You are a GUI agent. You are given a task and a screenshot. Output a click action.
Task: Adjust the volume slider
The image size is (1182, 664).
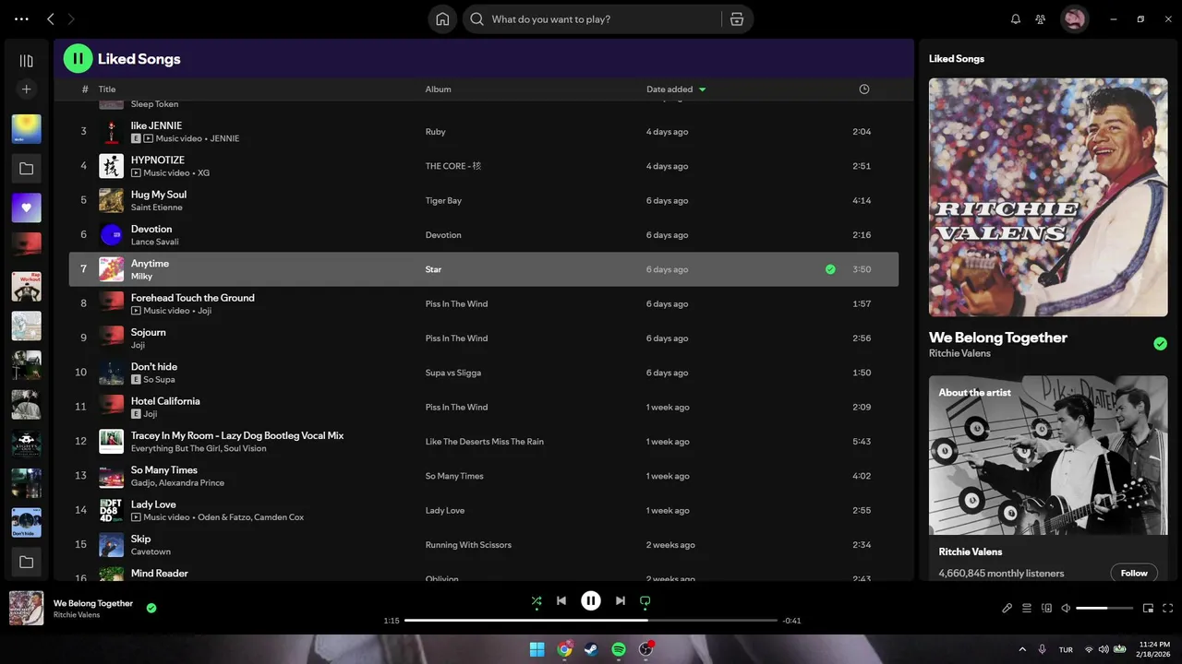(1104, 609)
